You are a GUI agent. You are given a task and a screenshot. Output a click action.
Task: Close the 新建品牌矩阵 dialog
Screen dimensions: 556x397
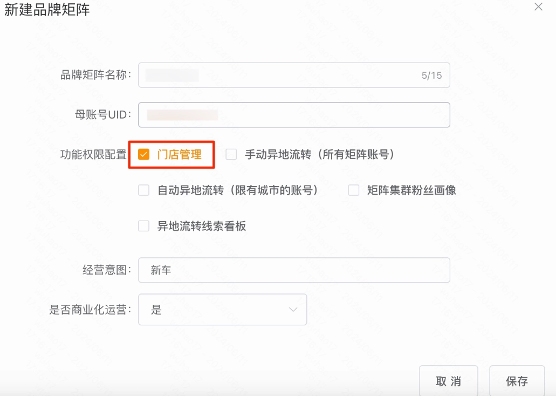(x=537, y=7)
